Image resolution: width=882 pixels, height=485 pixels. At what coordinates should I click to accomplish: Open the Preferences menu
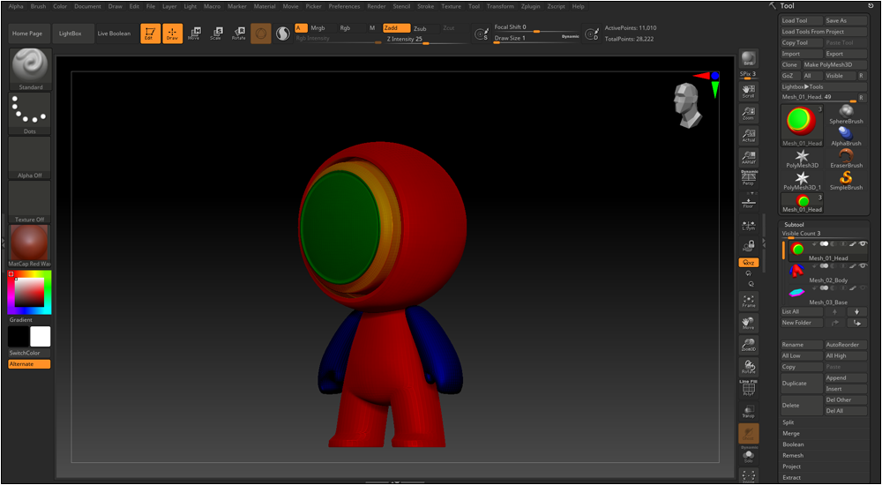click(x=344, y=6)
